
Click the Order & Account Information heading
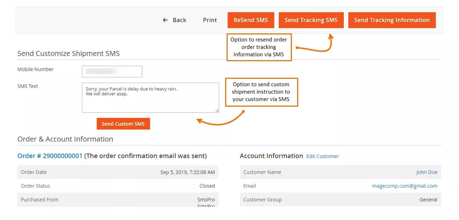[65, 139]
